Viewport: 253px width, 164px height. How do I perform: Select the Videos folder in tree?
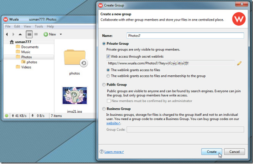(x=26, y=67)
